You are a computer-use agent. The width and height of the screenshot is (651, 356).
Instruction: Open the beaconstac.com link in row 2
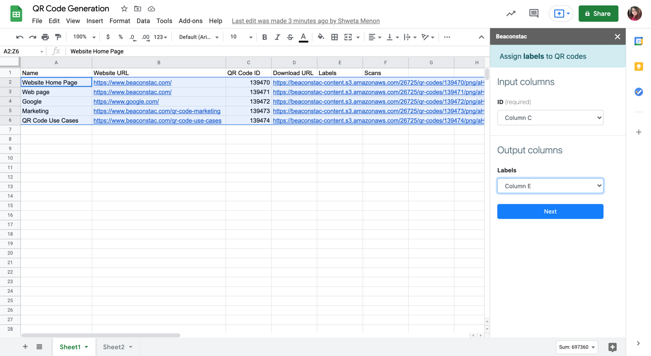click(132, 82)
